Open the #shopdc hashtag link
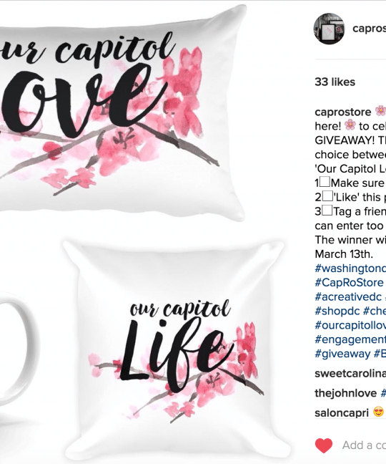386x464 pixels. (337, 311)
